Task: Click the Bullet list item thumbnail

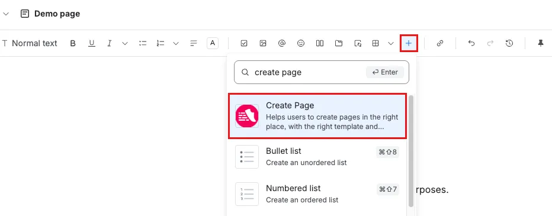Action: click(x=247, y=157)
